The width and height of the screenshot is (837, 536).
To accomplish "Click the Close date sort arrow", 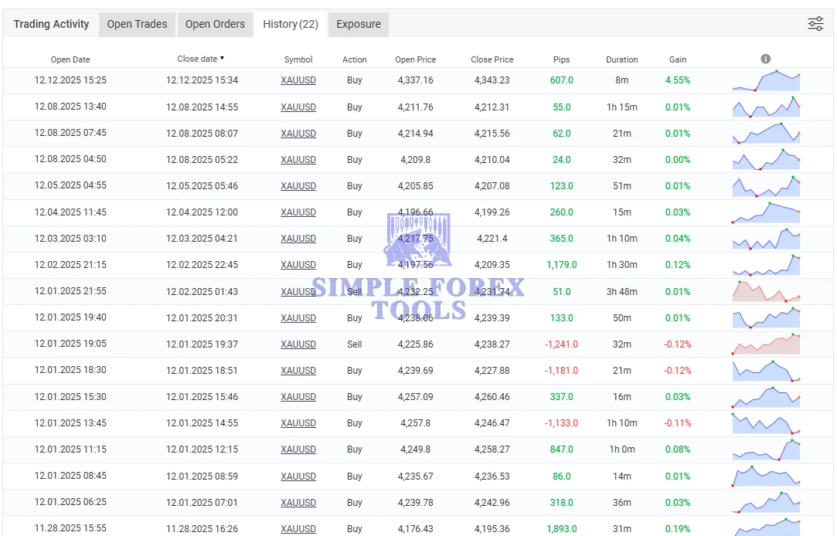I will (223, 59).
